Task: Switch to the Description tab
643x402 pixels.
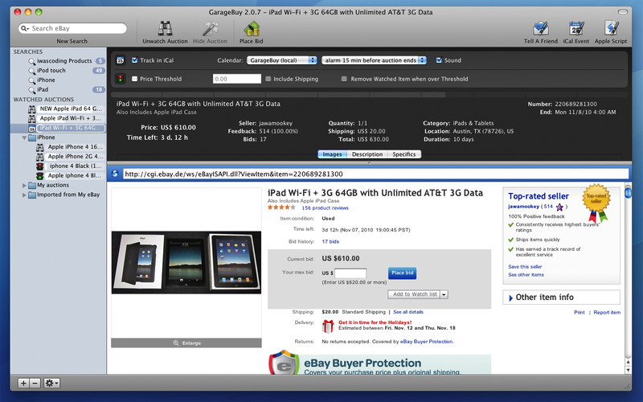Action: click(367, 154)
